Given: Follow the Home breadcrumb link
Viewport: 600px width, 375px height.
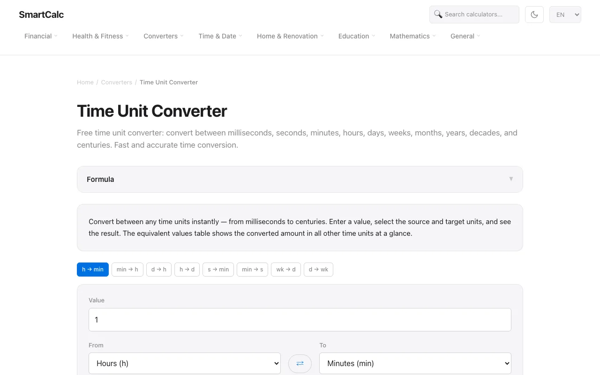Looking at the screenshot, I should tap(85, 82).
